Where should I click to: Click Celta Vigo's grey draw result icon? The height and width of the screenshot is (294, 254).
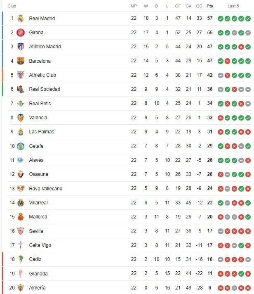point(234,245)
